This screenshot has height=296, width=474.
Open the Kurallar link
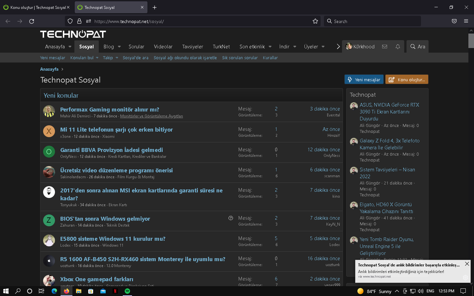pyautogui.click(x=270, y=58)
